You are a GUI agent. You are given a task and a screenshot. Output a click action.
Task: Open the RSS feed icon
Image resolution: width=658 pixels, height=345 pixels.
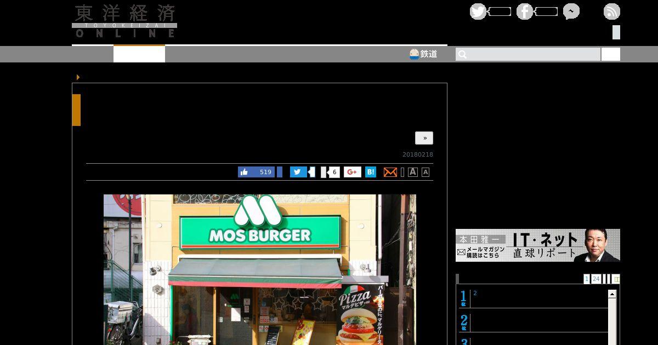[x=612, y=12]
